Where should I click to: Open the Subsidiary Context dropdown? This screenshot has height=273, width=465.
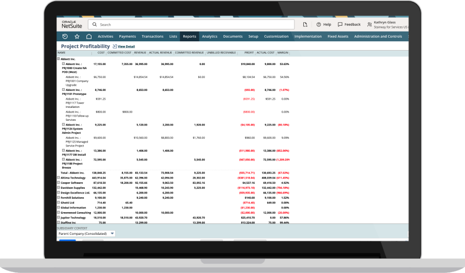pyautogui.click(x=86, y=233)
